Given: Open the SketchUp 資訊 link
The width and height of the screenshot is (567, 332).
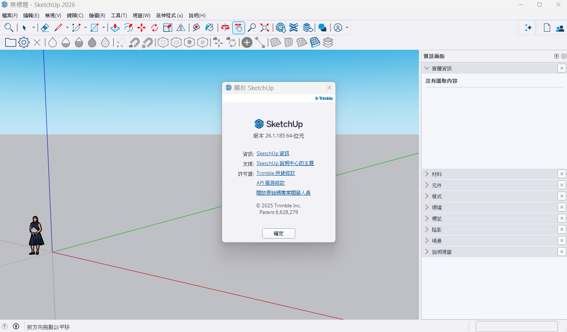Looking at the screenshot, I should pos(273,153).
